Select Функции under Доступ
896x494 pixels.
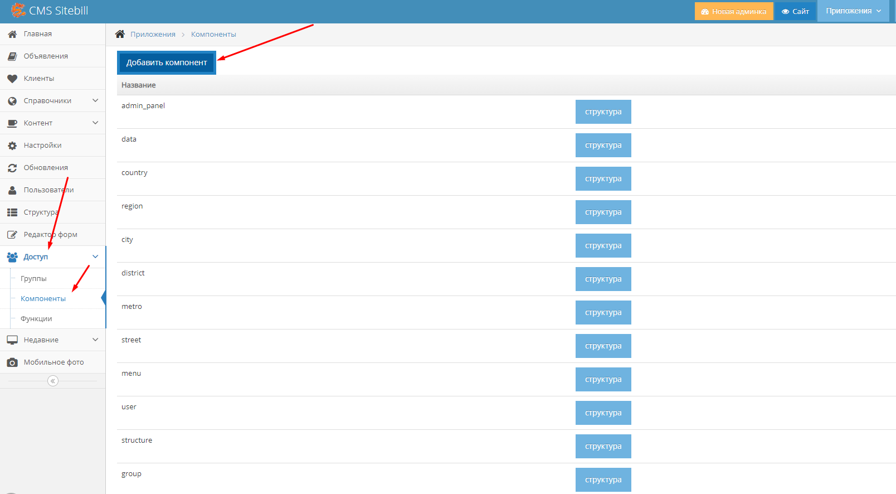[x=36, y=319]
